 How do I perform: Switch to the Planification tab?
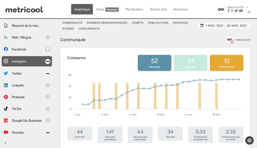click(134, 9)
